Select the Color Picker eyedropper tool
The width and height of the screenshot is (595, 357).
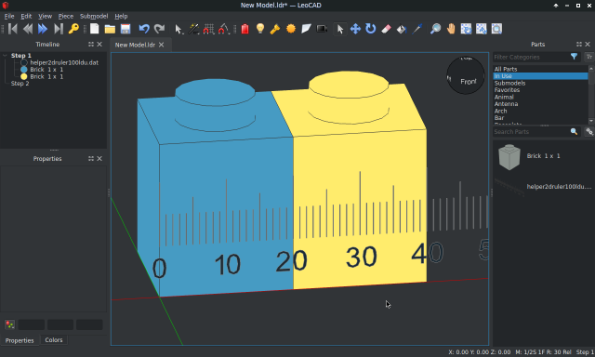coord(417,29)
